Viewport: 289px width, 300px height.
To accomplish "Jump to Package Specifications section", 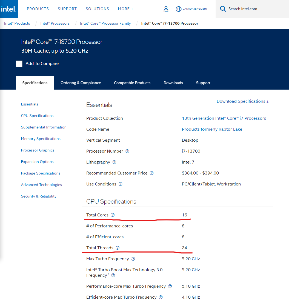I will [x=41, y=173].
